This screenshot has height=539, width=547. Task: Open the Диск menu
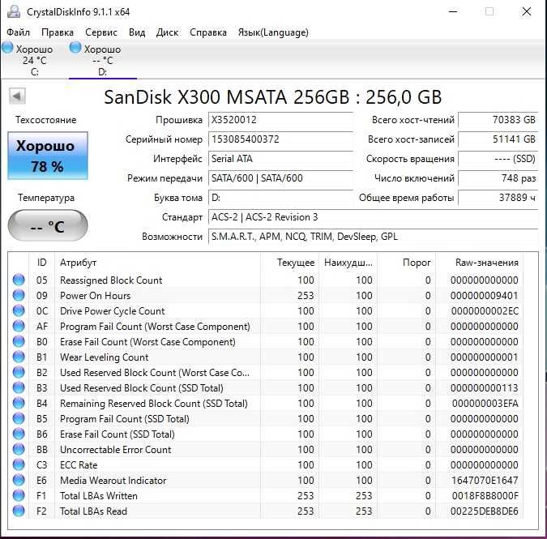coord(168,32)
